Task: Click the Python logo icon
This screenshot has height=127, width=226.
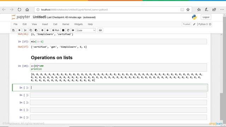Action: pos(194,17)
